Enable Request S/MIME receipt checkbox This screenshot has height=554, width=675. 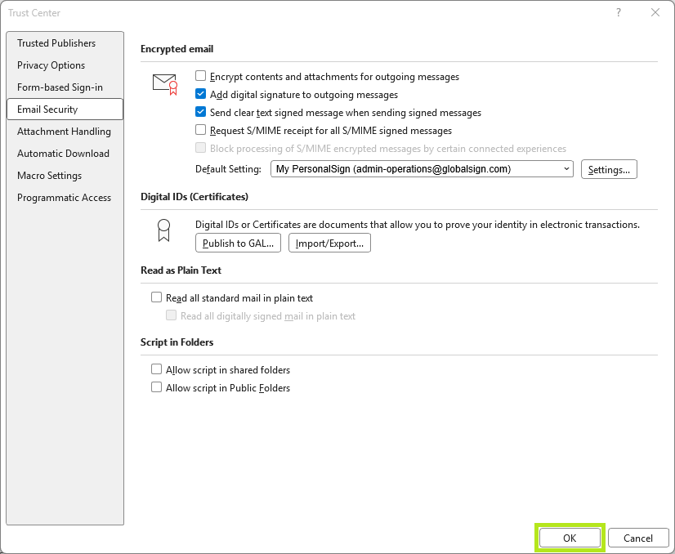click(x=201, y=131)
